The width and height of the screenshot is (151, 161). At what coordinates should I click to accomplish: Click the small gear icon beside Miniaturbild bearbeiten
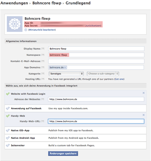point(26,30)
